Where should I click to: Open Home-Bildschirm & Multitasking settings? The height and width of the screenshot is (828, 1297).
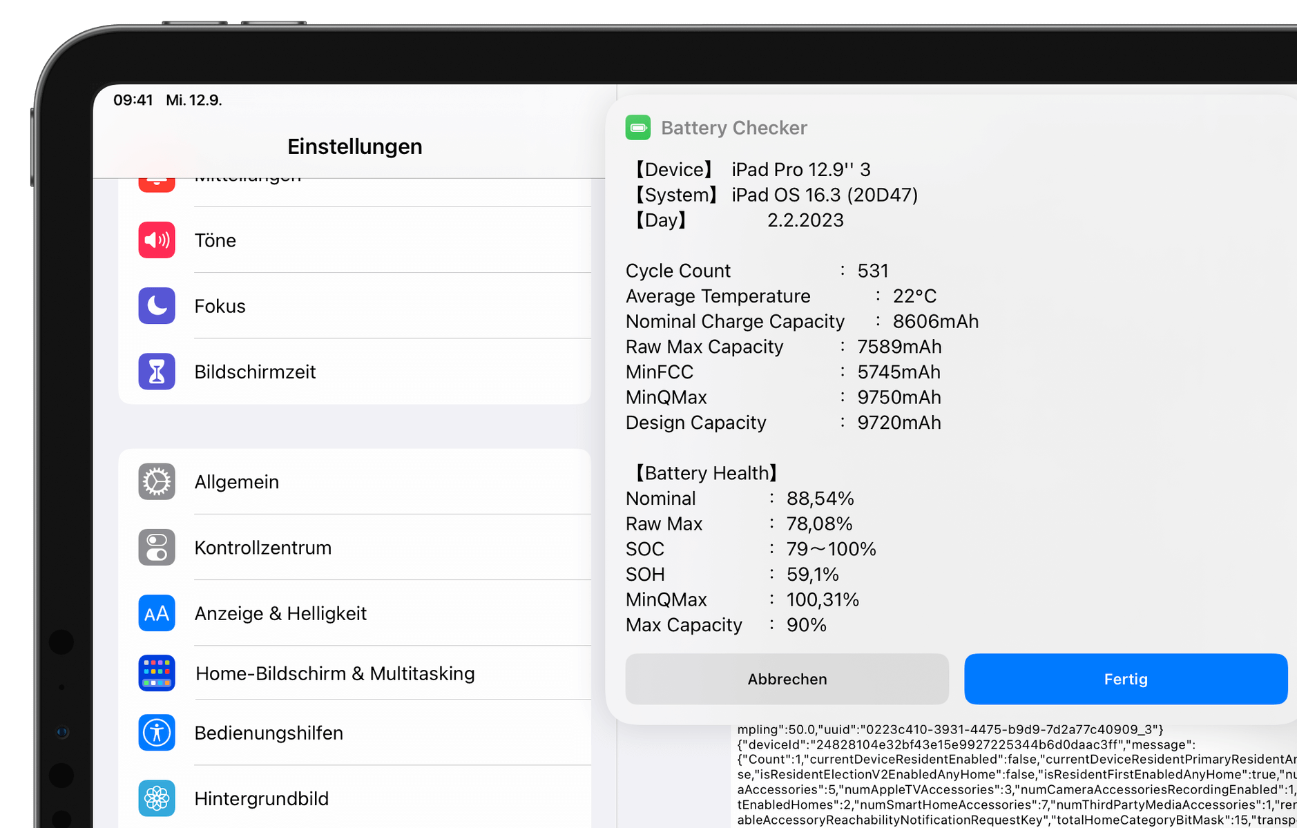[355, 673]
